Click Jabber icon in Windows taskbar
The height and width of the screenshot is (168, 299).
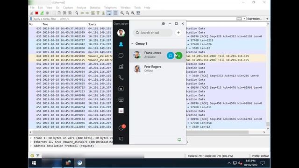coord(79,163)
